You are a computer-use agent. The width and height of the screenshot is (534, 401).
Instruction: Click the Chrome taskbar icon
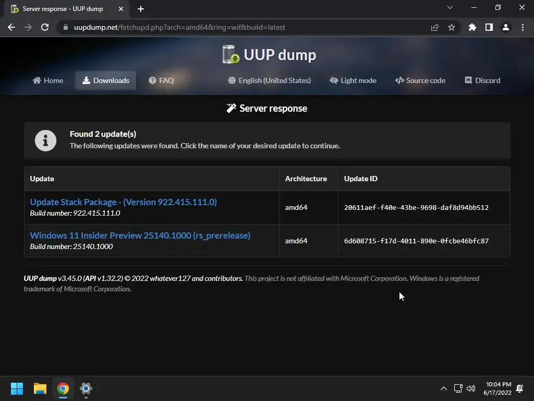tap(63, 388)
